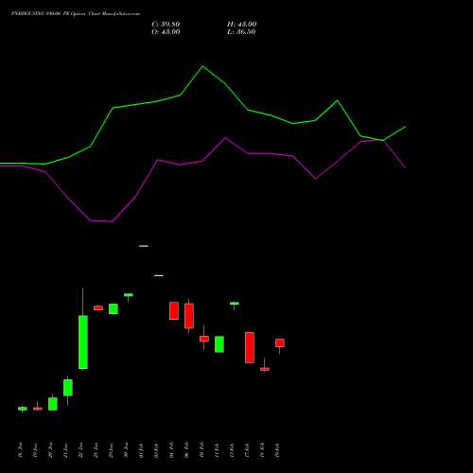Click the high value 'H: 43.00'

pyautogui.click(x=242, y=25)
